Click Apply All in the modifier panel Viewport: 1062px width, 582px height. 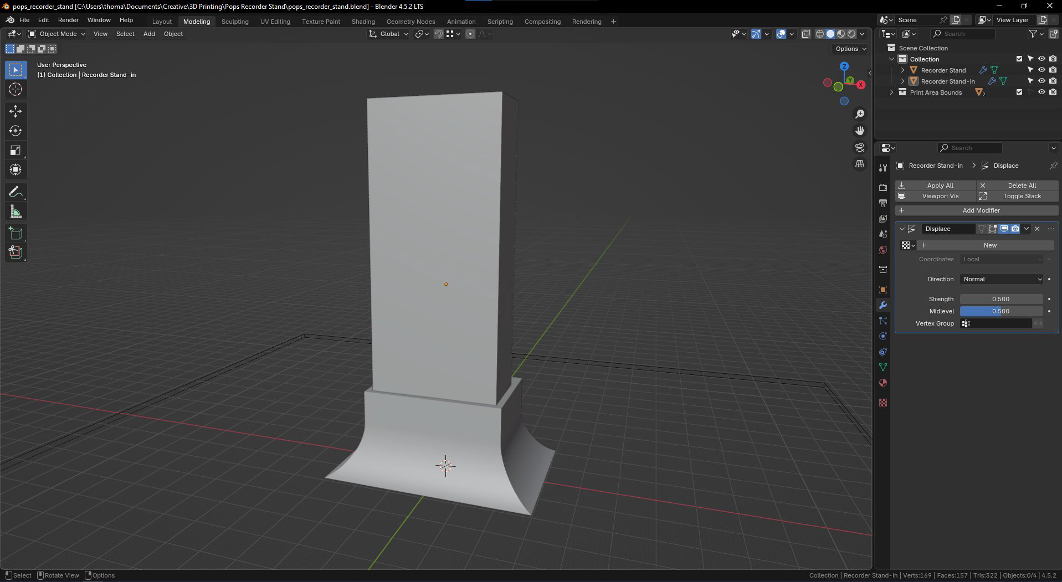[x=940, y=185]
